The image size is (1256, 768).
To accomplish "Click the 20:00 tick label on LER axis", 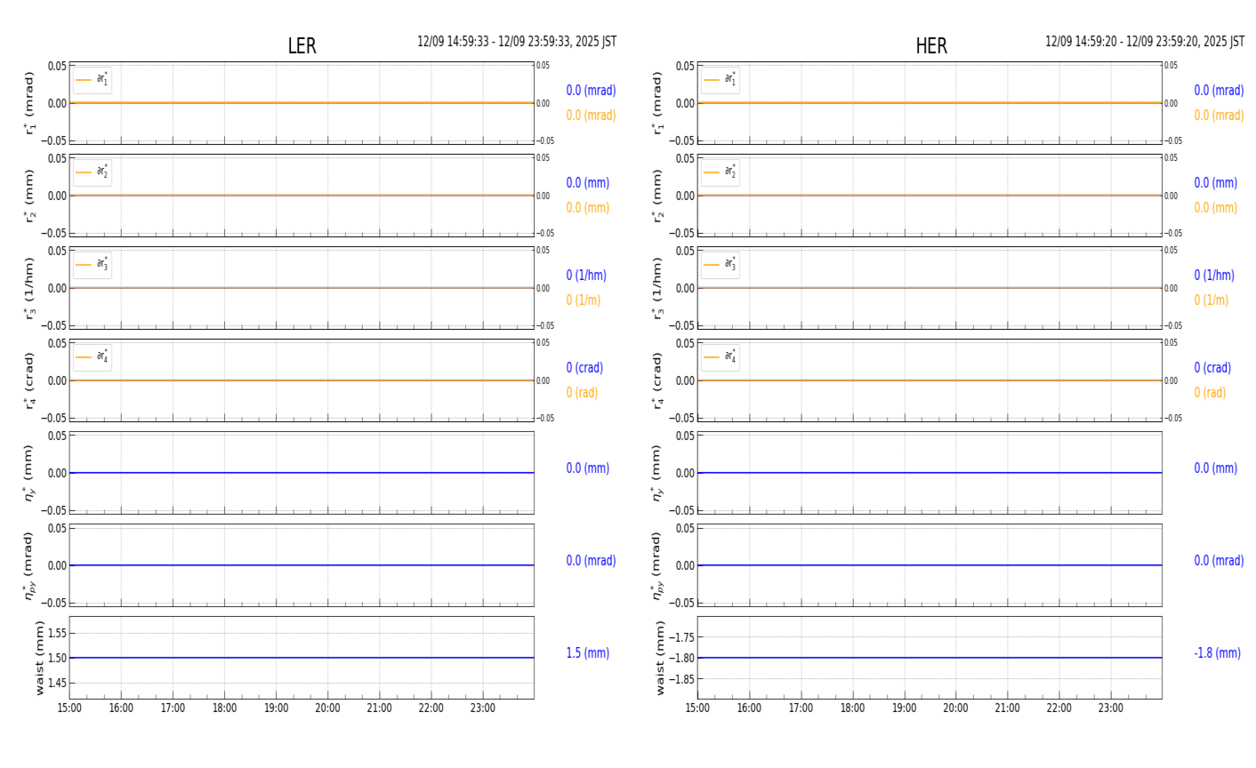I will pos(327,708).
